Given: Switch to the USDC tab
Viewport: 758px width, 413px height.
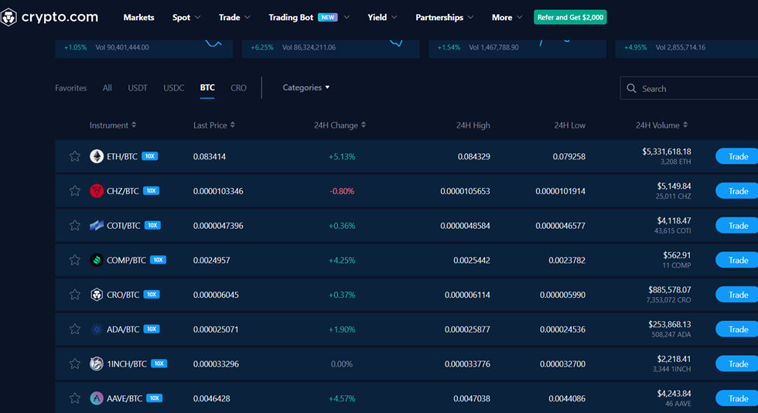Looking at the screenshot, I should click(173, 88).
